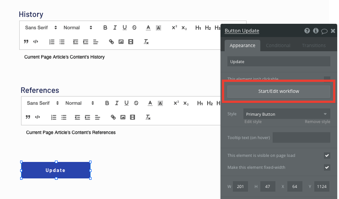Open the Style dropdown showing Primary Button
The height and width of the screenshot is (199, 339).
pyautogui.click(x=286, y=114)
